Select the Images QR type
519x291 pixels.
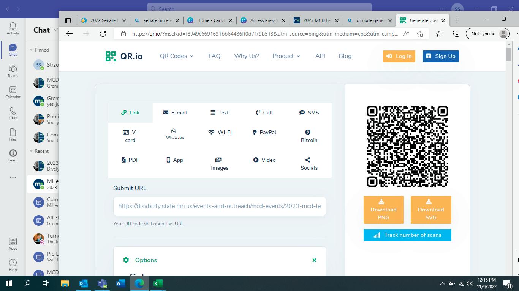click(220, 164)
